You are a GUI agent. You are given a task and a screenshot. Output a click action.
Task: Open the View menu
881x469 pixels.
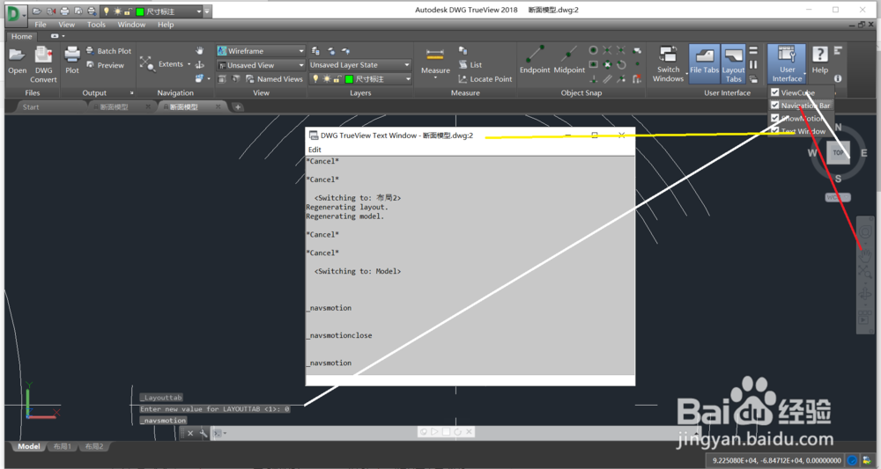click(66, 25)
